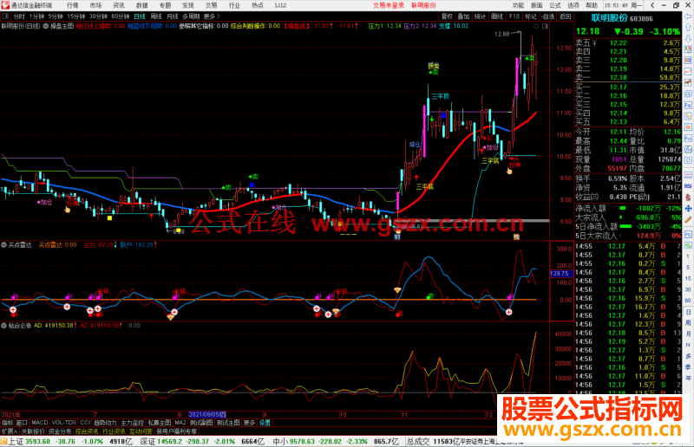Open 设置 settings at indicator bar

click(x=265, y=423)
